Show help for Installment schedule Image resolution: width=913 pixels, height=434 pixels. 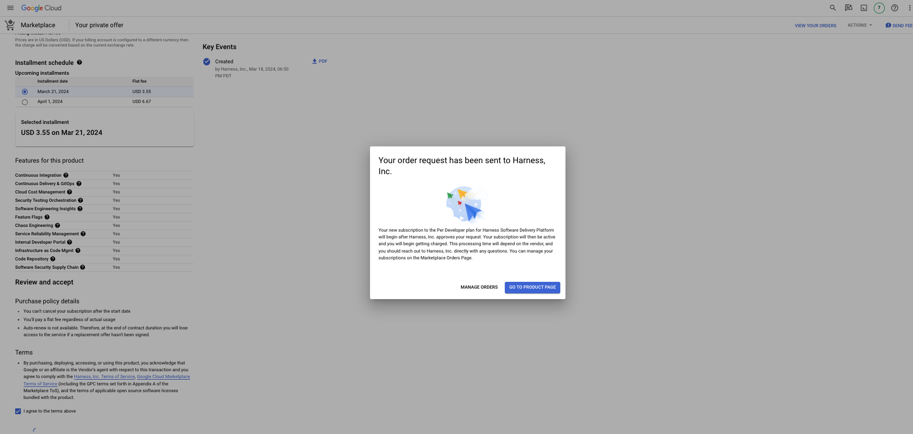point(79,62)
